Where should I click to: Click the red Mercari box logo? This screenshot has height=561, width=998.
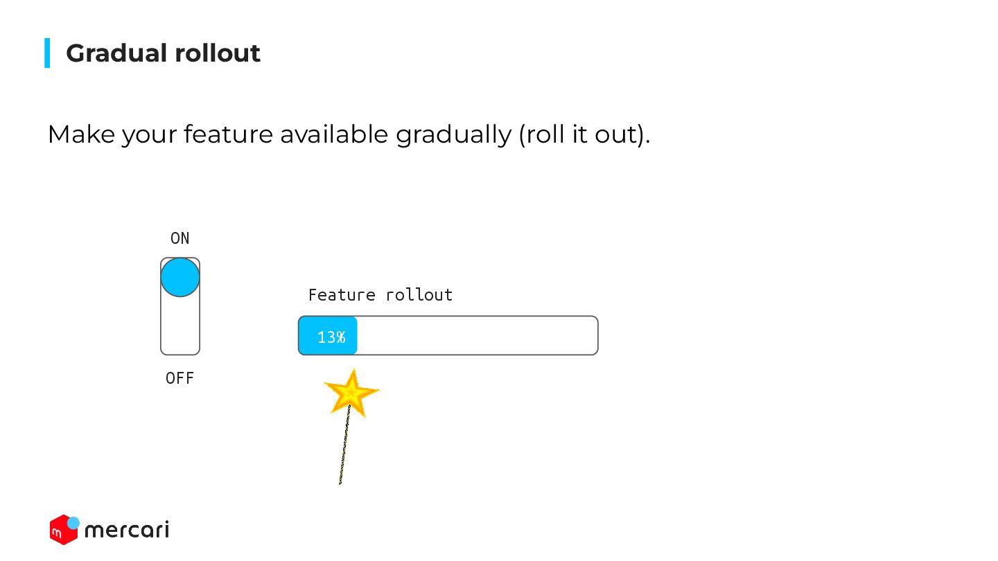(62, 531)
